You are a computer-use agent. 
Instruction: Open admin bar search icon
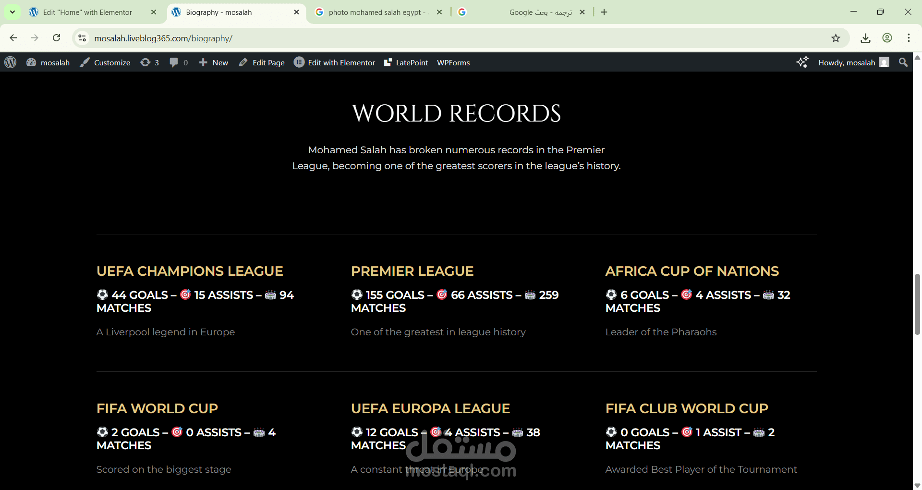[903, 62]
